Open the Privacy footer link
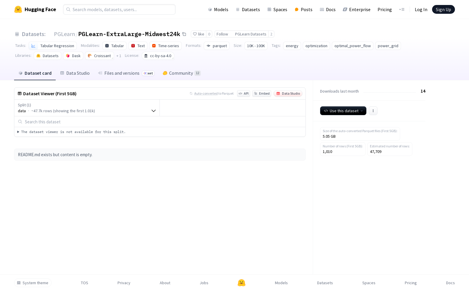The height and width of the screenshot is (293, 469). (124, 283)
